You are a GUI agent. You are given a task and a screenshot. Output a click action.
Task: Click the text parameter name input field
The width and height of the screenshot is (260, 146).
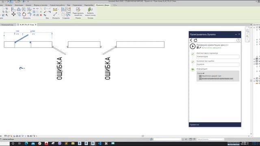[x=218, y=57]
